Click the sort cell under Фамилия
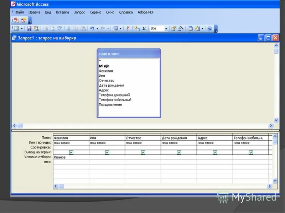The width and height of the screenshot is (285, 213). (x=71, y=148)
